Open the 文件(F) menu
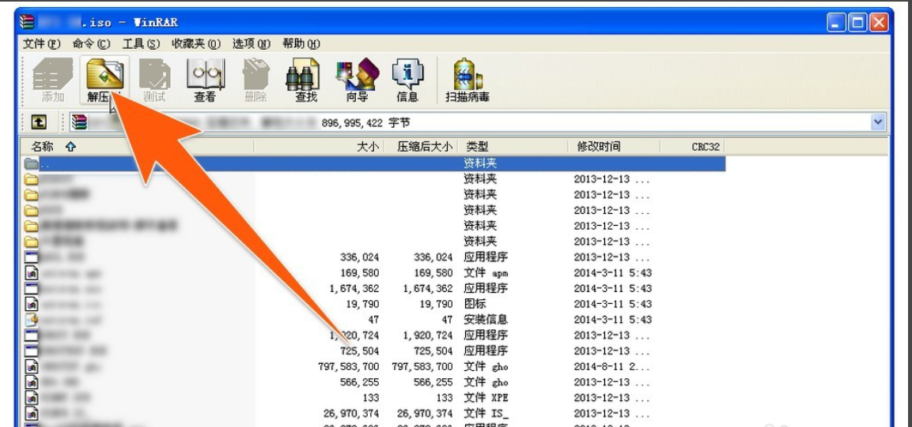Viewport: 912px width, 427px height. click(42, 43)
